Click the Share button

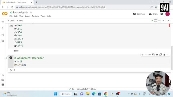[x=153, y=14]
